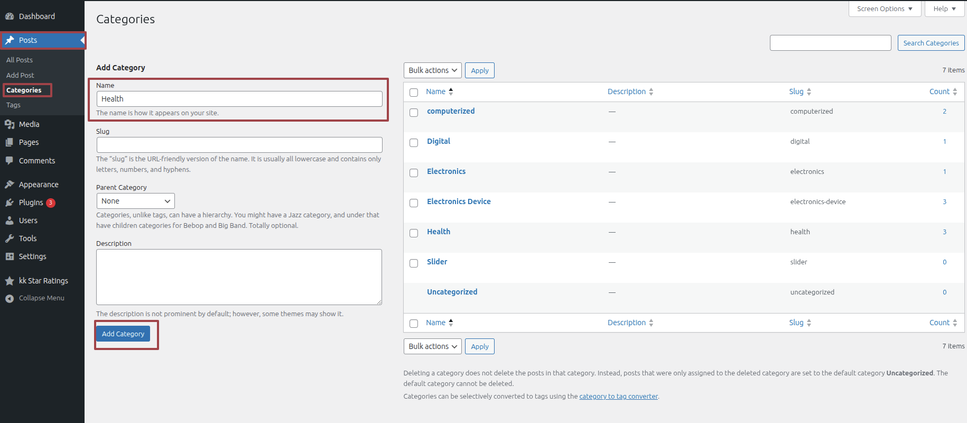Open the Screen Options panel
The width and height of the screenshot is (967, 423).
coord(884,9)
